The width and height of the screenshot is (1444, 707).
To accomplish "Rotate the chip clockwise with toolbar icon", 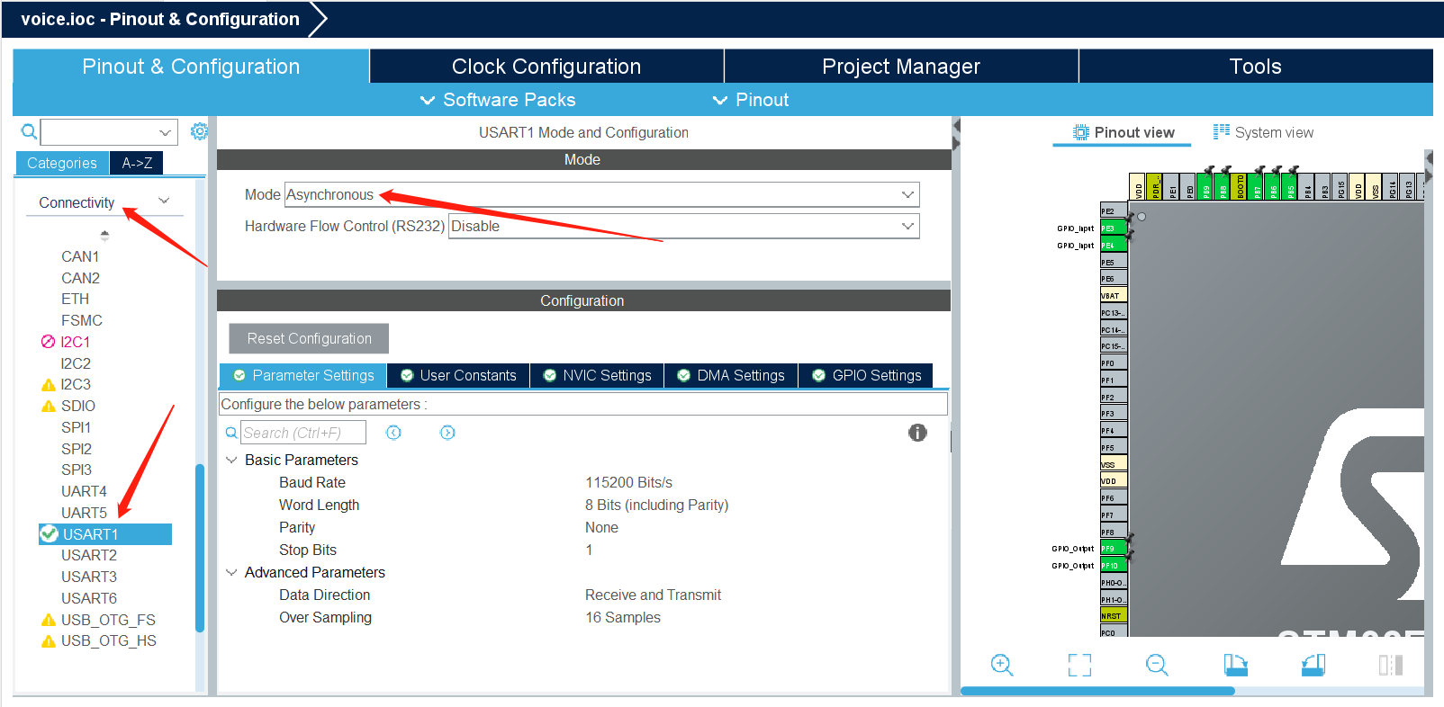I will pos(1235,665).
